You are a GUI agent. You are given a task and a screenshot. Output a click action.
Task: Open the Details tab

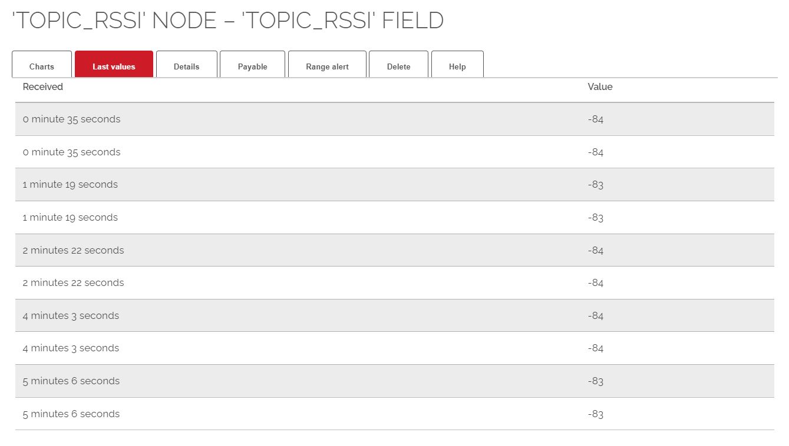click(x=187, y=66)
